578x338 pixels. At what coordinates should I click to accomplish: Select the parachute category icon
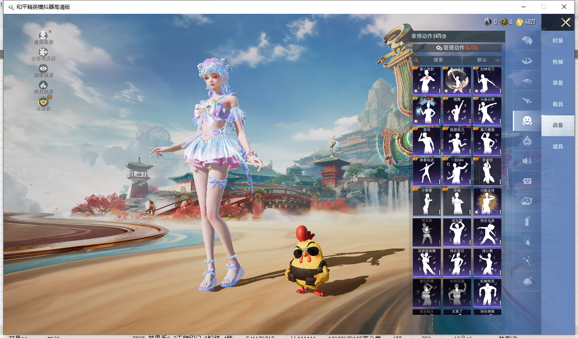point(527,40)
